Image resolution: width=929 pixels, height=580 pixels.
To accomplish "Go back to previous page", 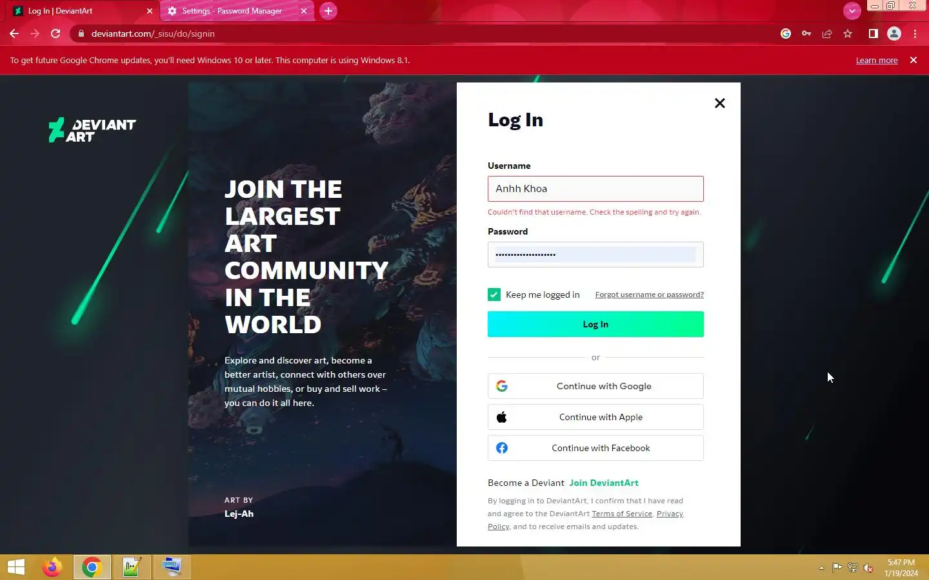I will [x=14, y=34].
